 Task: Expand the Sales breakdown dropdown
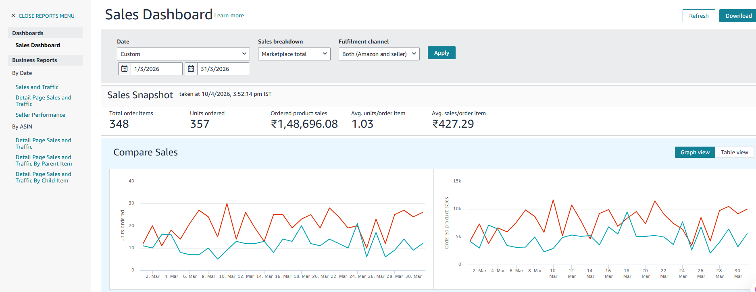(294, 54)
